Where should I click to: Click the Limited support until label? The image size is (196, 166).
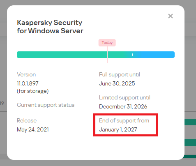(x=125, y=98)
